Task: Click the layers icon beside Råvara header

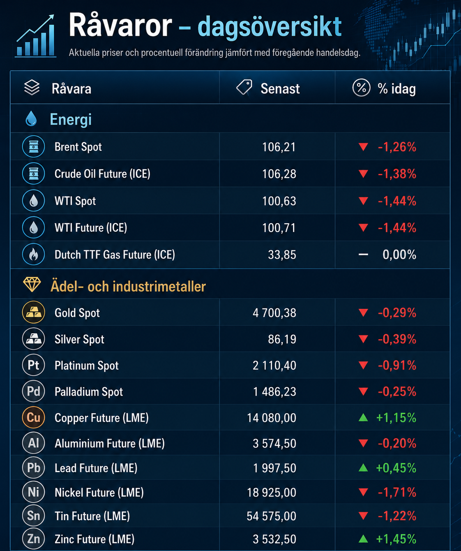Action: (32, 88)
